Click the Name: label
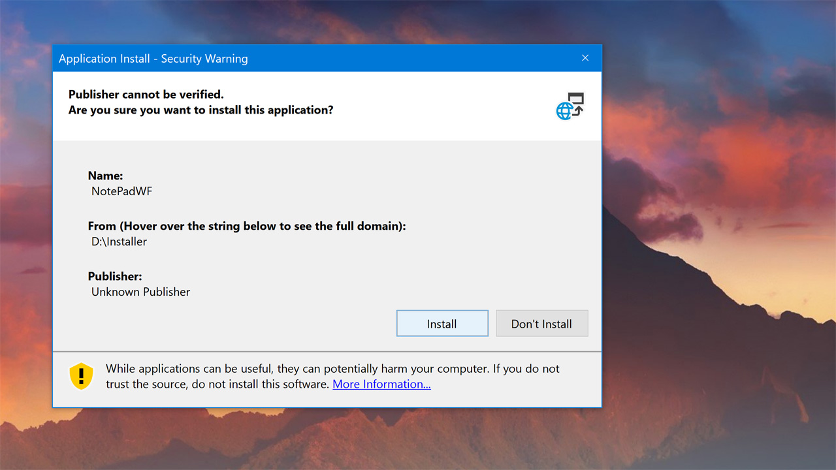The image size is (836, 470). coord(105,176)
